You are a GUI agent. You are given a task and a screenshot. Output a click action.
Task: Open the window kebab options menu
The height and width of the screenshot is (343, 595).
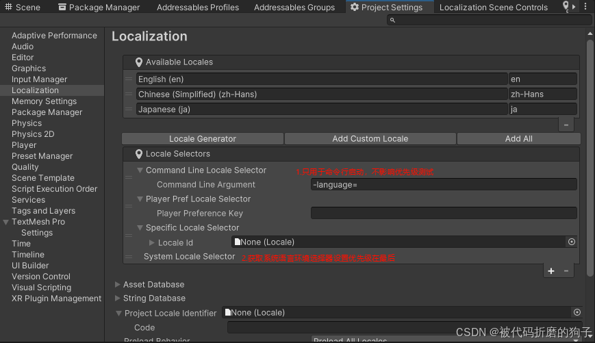(x=585, y=7)
